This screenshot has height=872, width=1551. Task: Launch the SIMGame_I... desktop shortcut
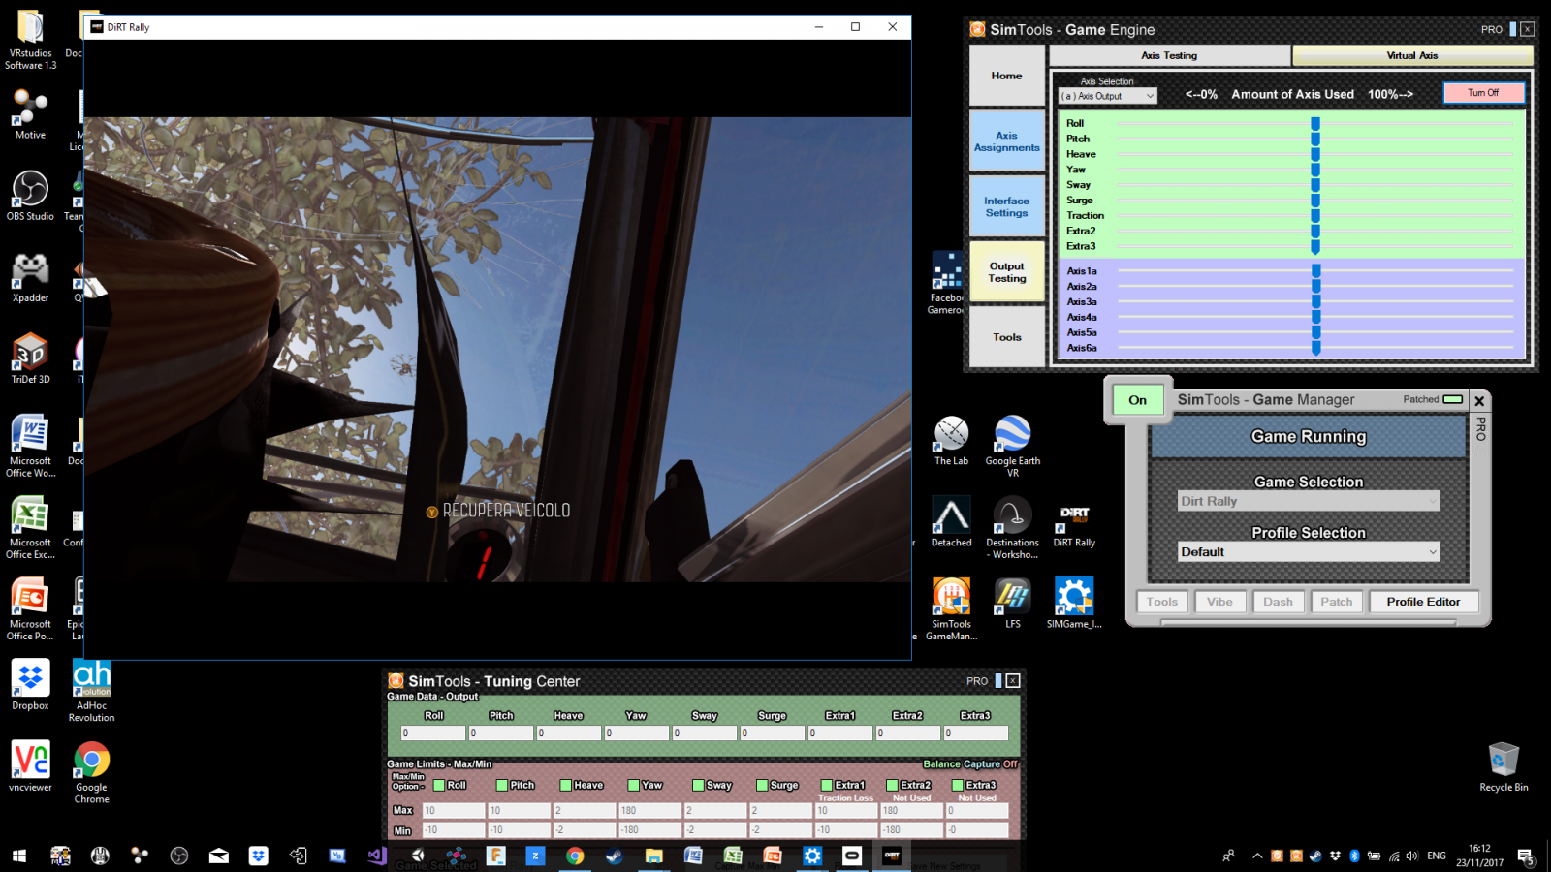click(x=1073, y=598)
